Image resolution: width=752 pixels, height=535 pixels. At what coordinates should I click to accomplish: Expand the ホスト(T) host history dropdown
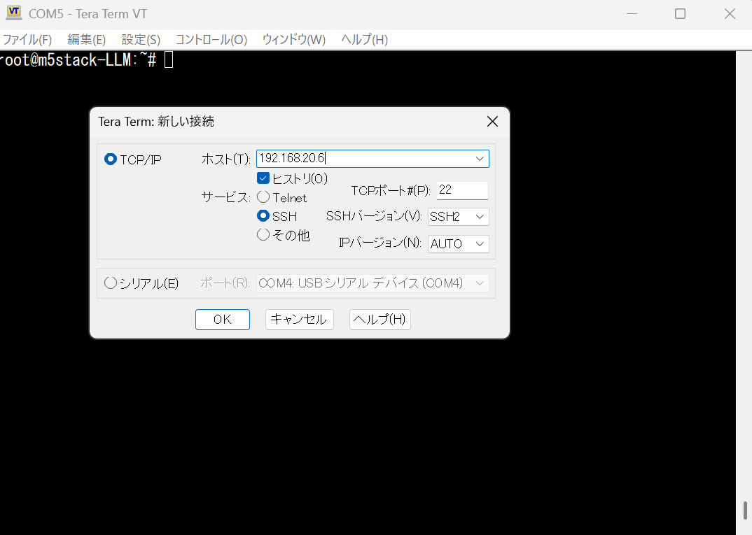[480, 159]
